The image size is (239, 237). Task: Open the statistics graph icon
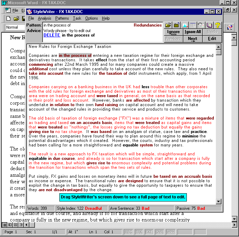tap(184, 25)
